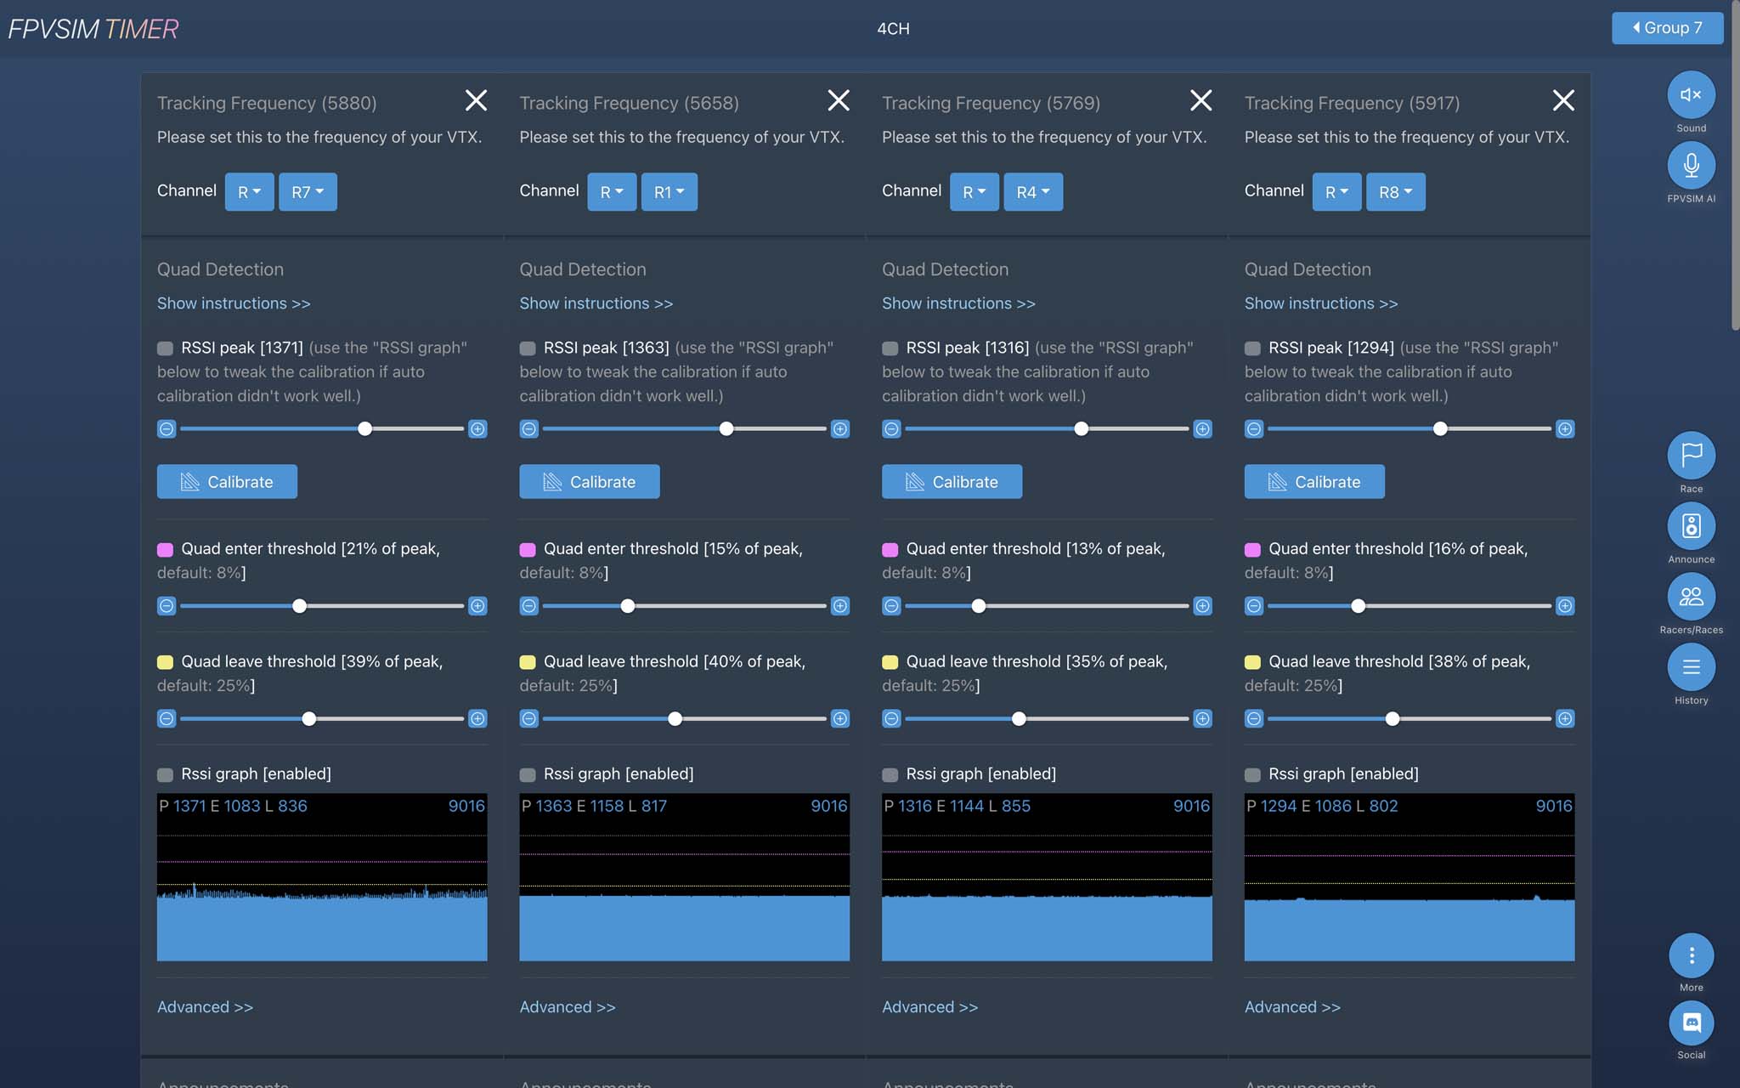Open the Social chat icon
The image size is (1740, 1088).
point(1691,1023)
